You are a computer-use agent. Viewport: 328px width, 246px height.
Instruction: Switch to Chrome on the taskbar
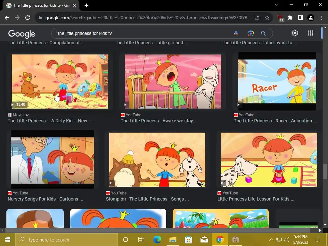(x=220, y=240)
